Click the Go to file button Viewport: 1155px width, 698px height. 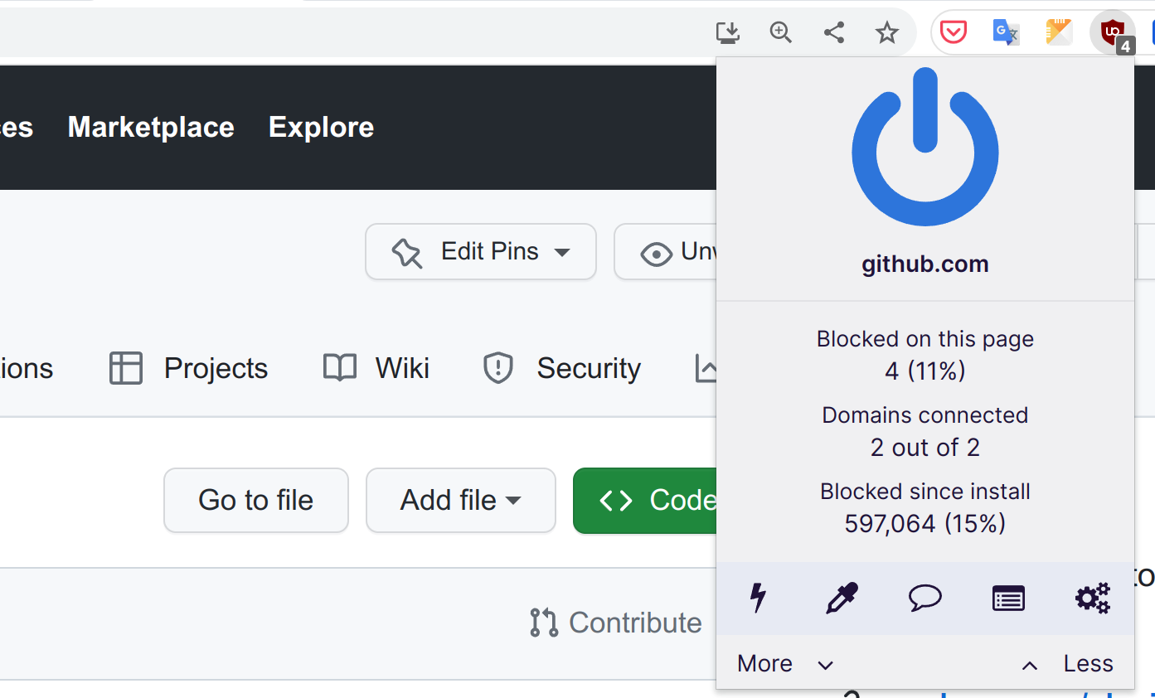(256, 500)
